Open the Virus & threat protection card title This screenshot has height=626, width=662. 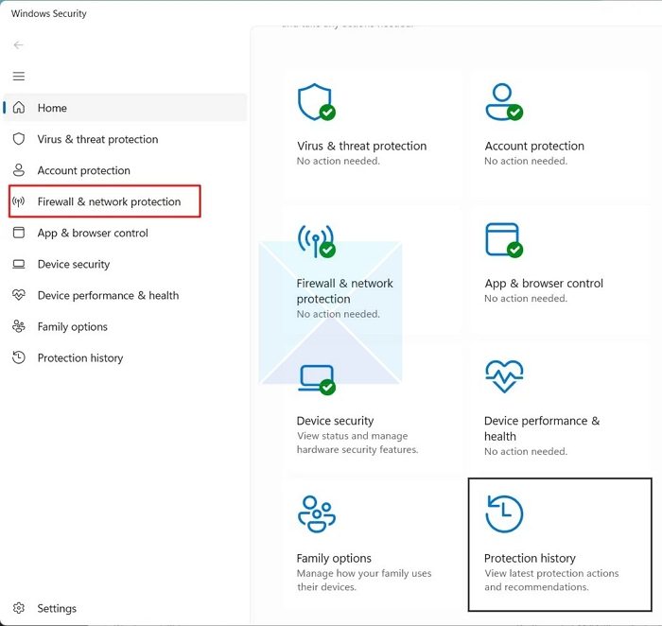(361, 146)
